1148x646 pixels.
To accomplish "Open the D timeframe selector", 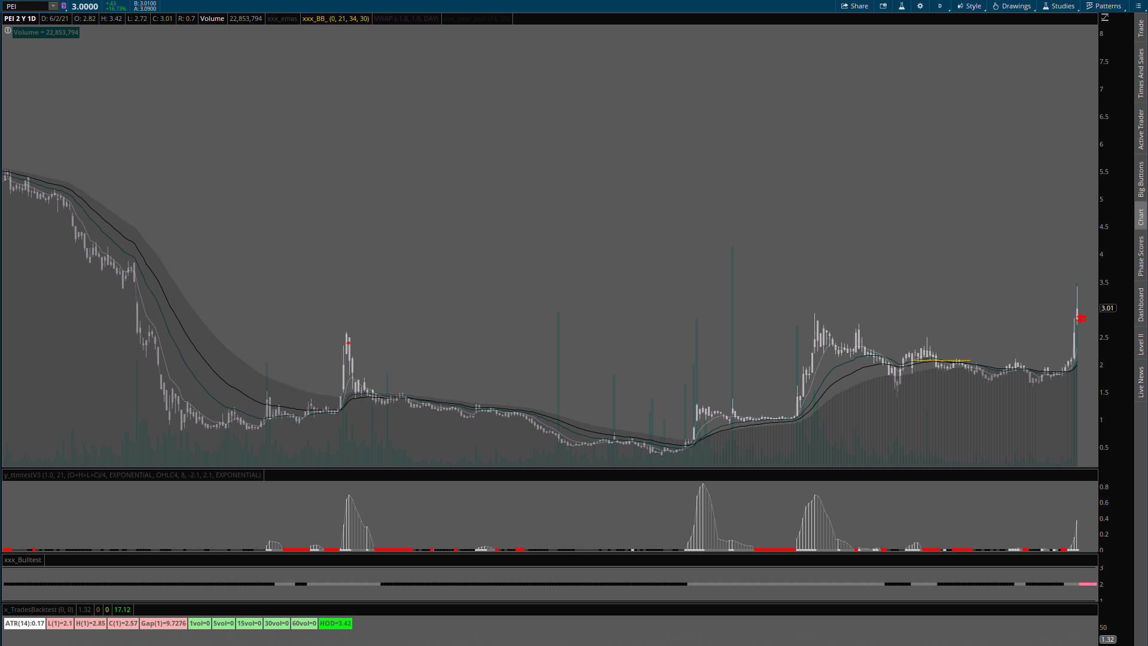I will 940,6.
